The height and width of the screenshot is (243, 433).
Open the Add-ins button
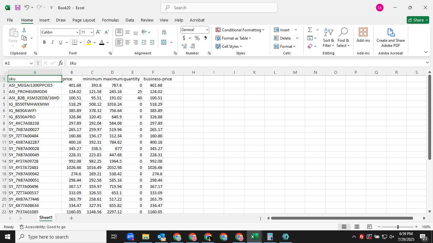pyautogui.click(x=363, y=35)
